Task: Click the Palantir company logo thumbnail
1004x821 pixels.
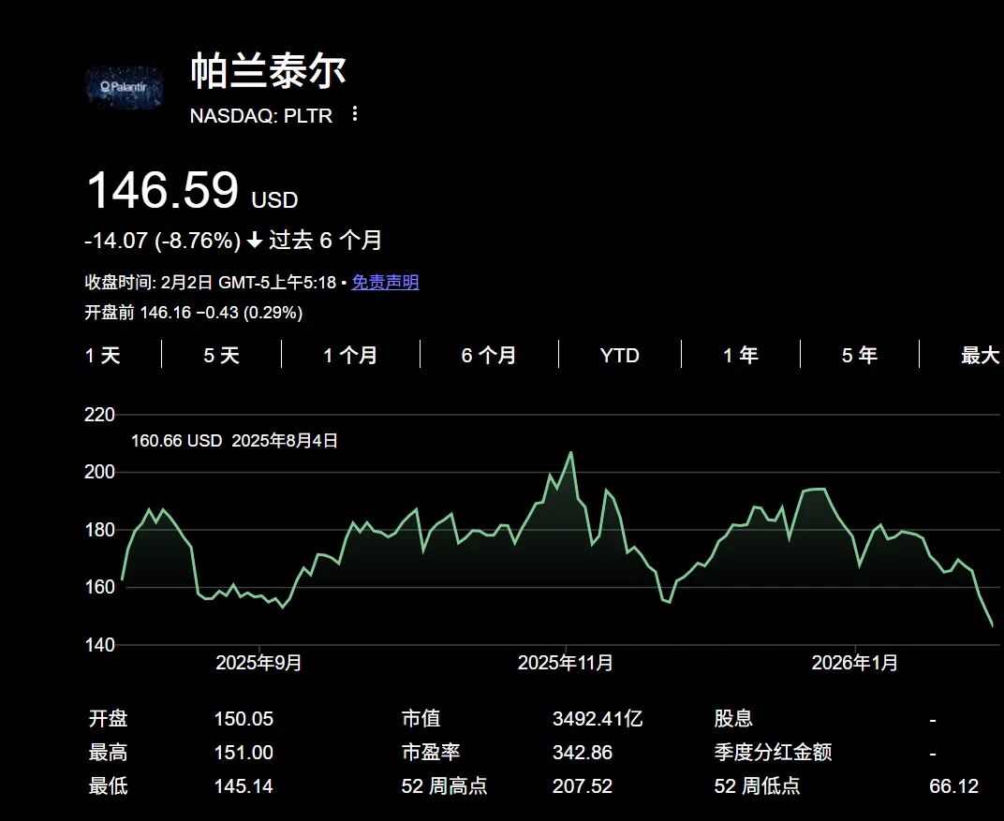Action: coord(124,88)
